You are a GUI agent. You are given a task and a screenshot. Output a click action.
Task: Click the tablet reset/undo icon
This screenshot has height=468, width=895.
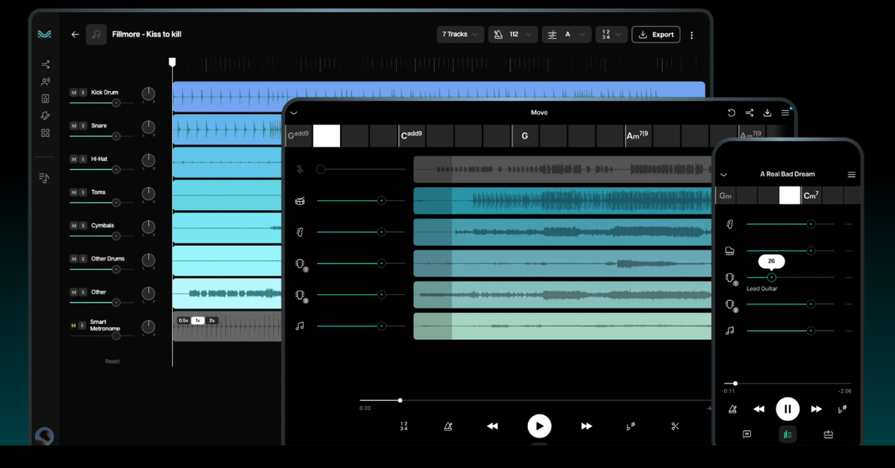[732, 113]
